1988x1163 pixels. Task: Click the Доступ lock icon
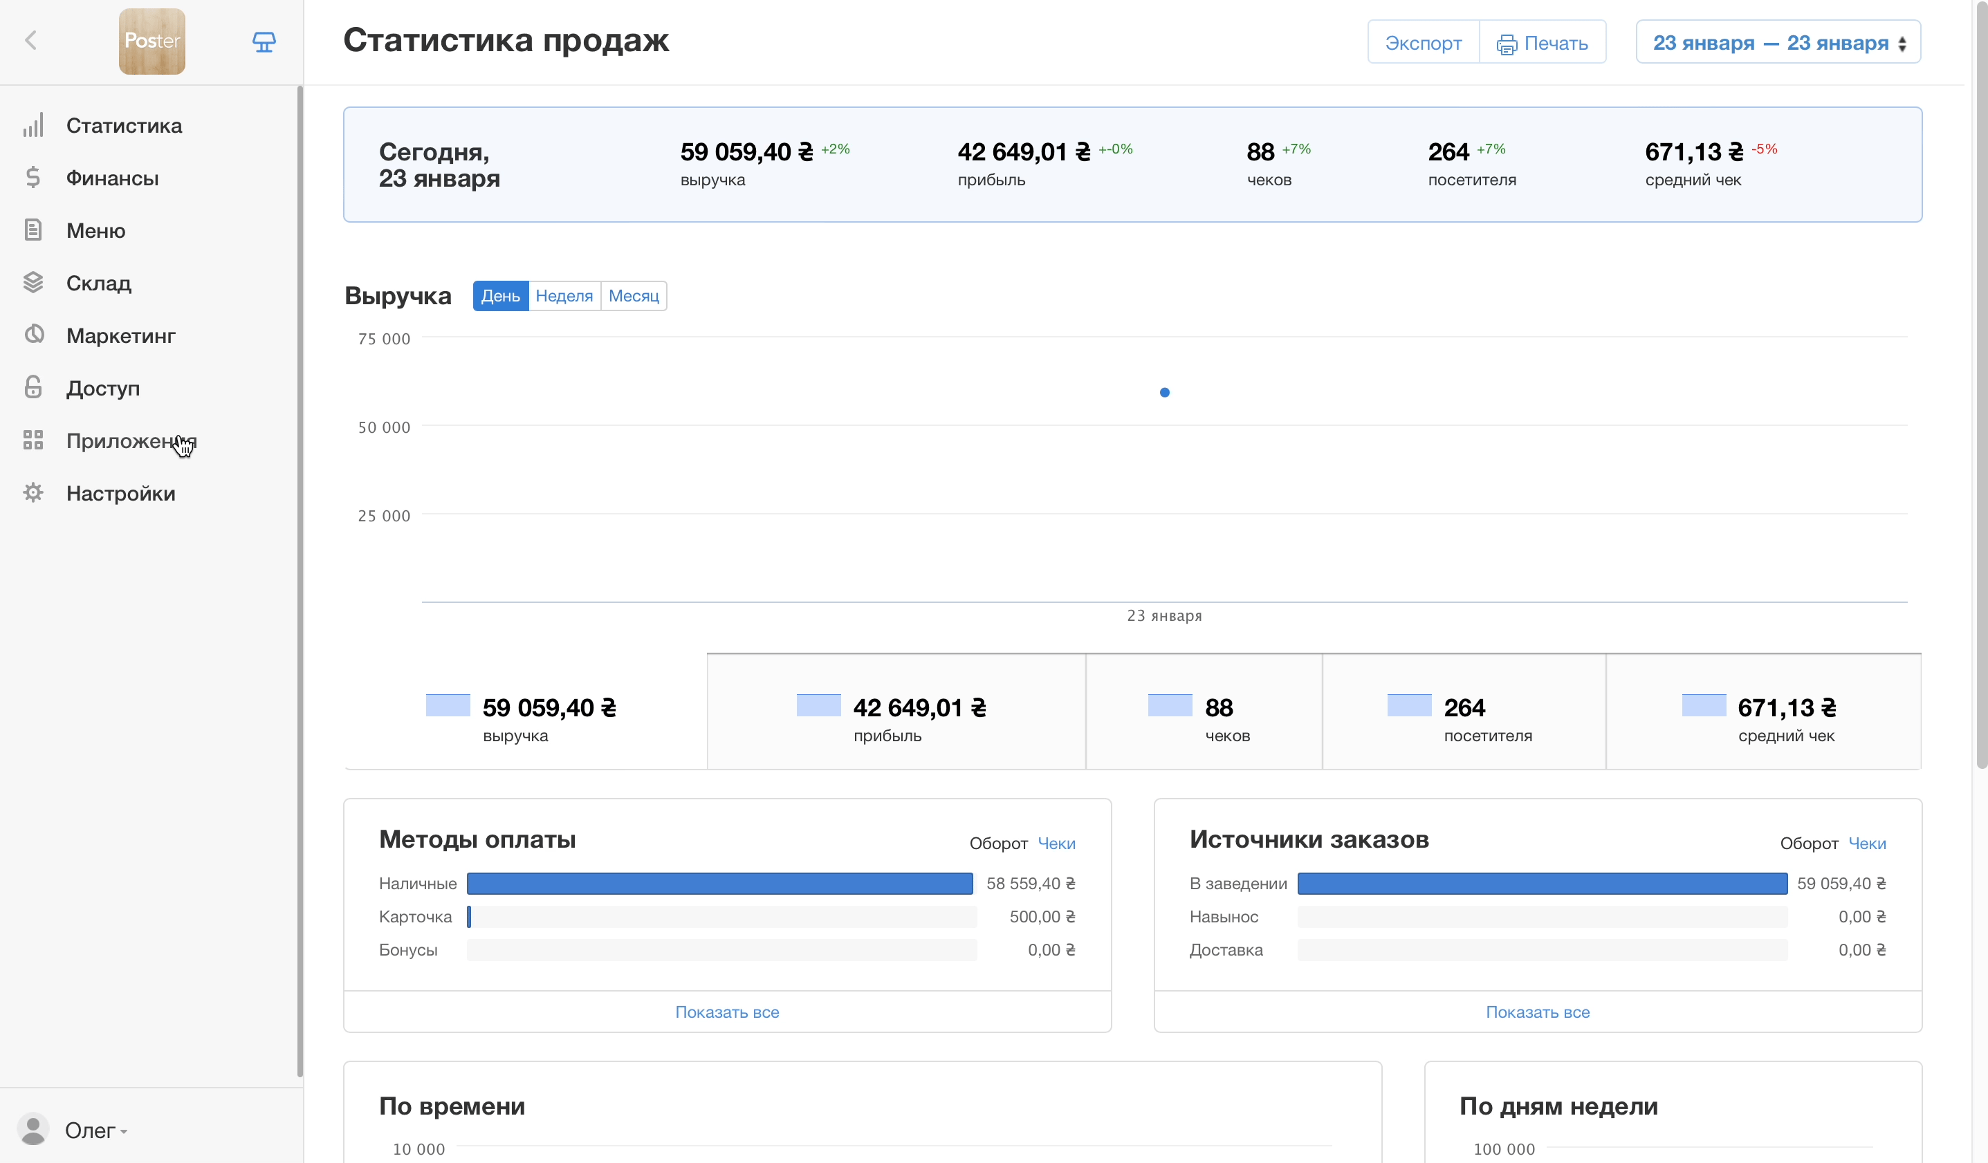tap(33, 387)
